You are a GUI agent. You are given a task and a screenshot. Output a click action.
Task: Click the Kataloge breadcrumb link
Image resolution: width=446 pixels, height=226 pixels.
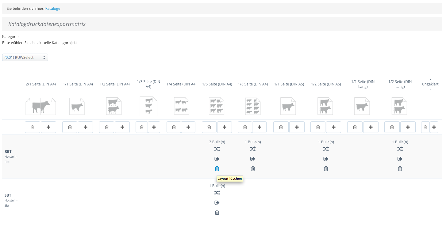(53, 9)
